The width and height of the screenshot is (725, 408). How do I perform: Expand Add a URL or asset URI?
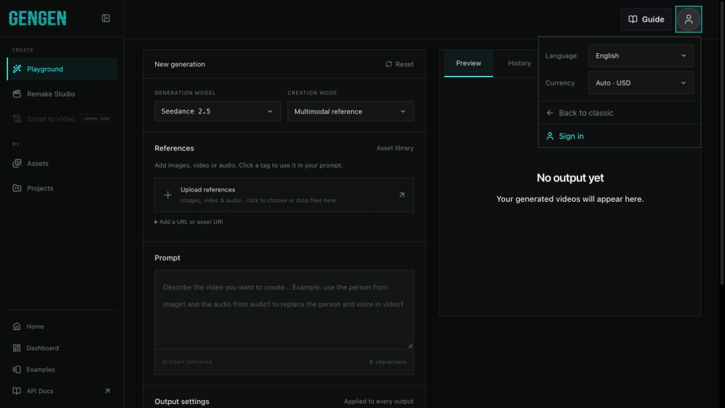click(189, 222)
